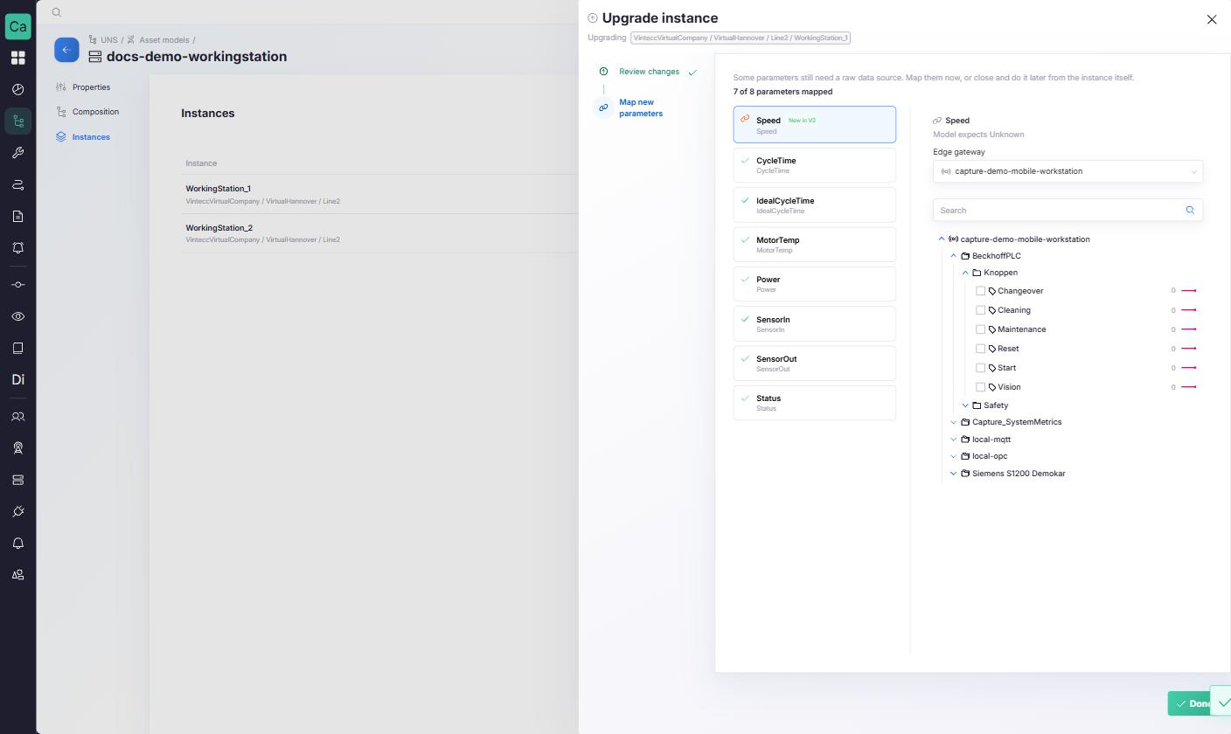Expand the local-opc folder
Image resolution: width=1231 pixels, height=734 pixels.
click(x=954, y=456)
